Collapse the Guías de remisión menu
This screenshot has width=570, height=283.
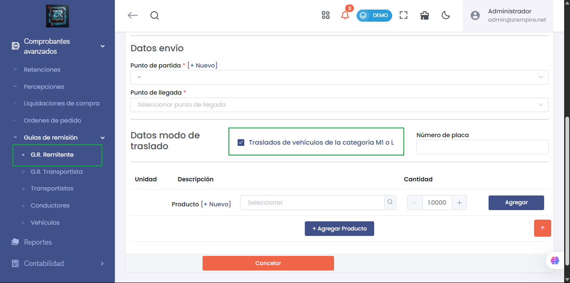point(102,138)
